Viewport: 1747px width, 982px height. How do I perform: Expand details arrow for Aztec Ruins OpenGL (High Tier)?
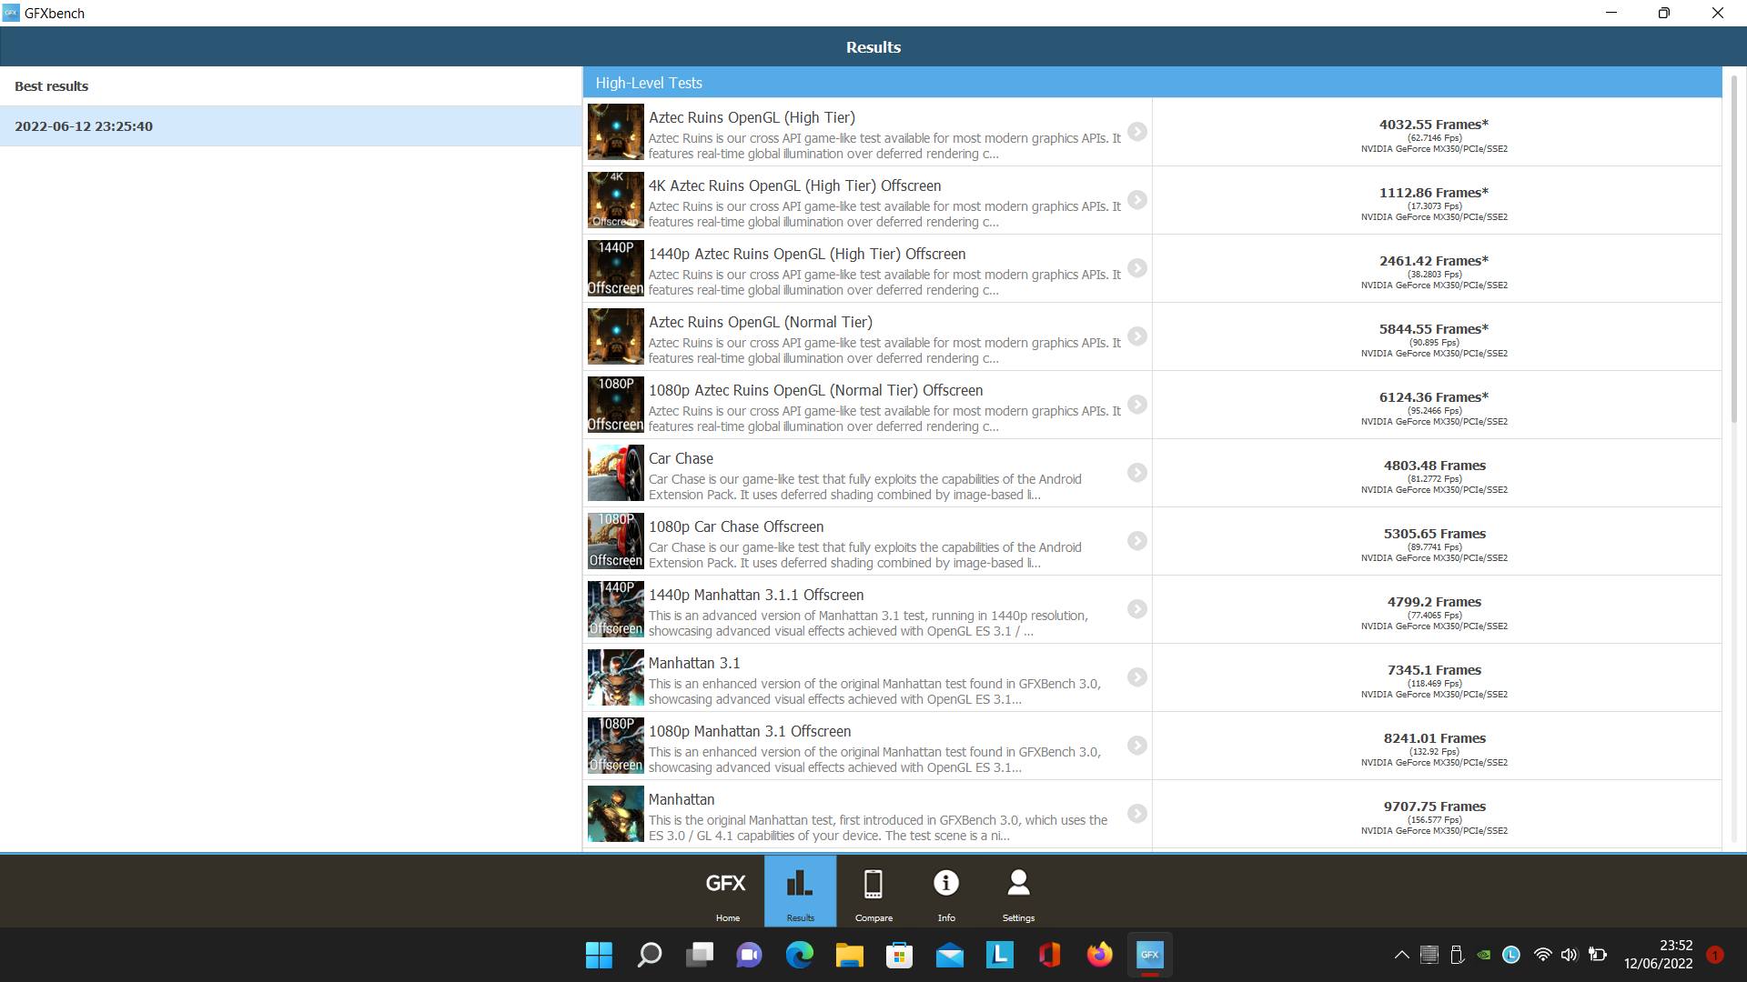point(1137,132)
